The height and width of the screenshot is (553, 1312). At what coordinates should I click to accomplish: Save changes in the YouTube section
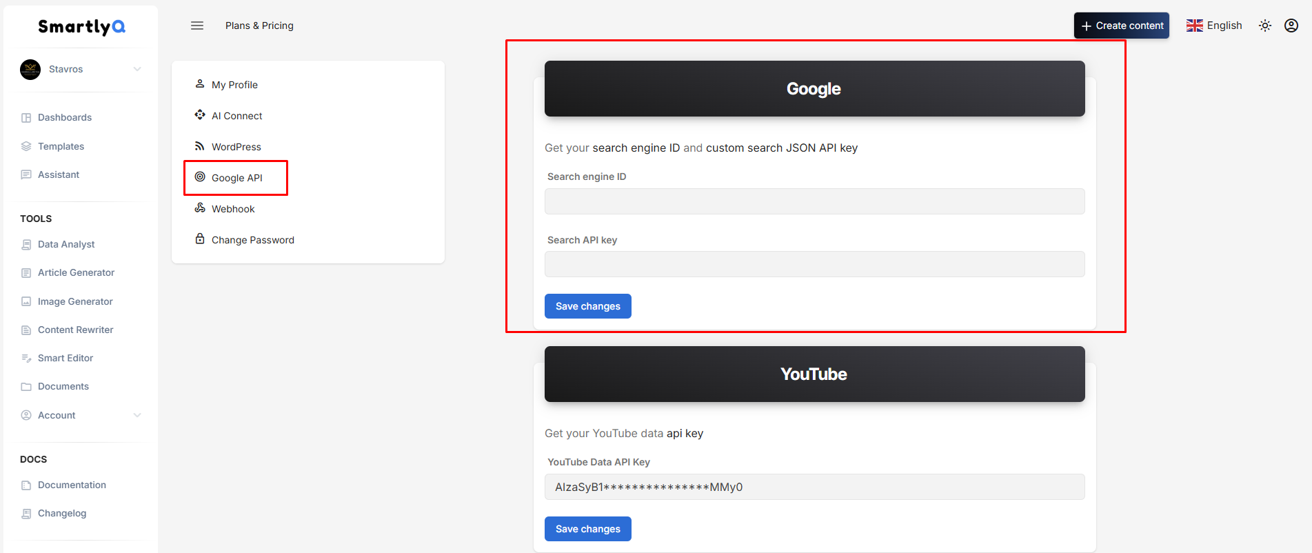point(588,529)
